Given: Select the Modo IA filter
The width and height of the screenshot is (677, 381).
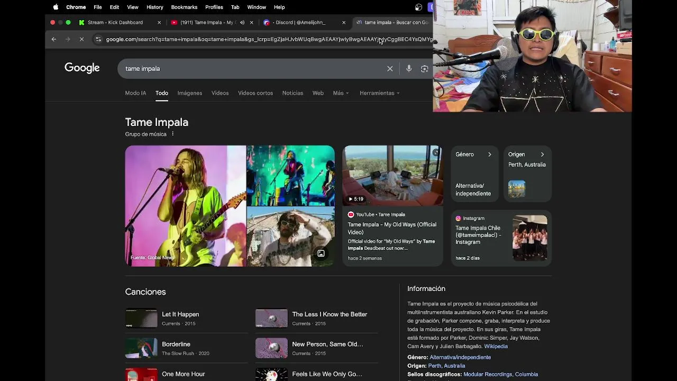Looking at the screenshot, I should (x=135, y=93).
